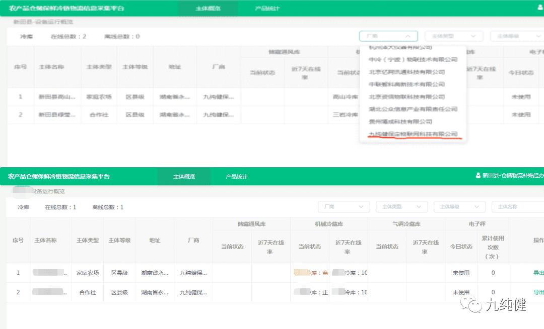Click the 主体名称 column header in lower table
This screenshot has width=544, height=329.
(x=45, y=240)
